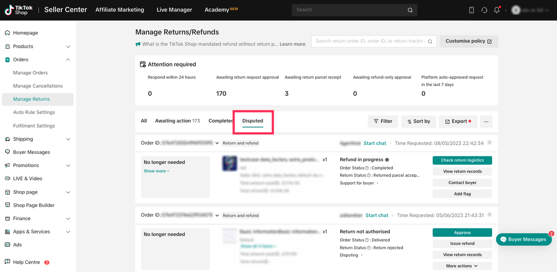Collapse the Orders menu in sidebar

pyautogui.click(x=68, y=60)
